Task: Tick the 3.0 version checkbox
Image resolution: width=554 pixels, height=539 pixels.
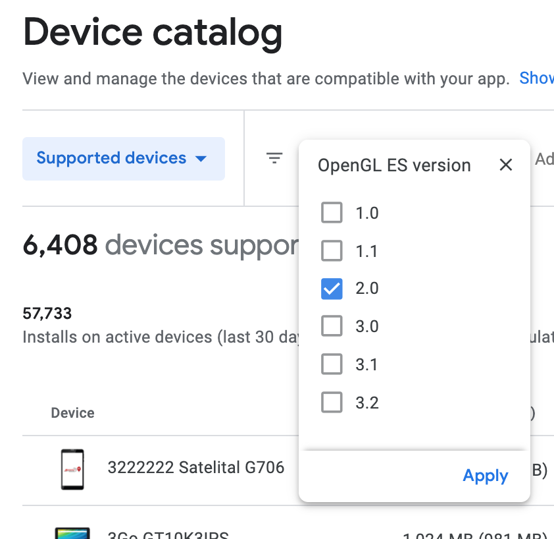Action: 332,326
